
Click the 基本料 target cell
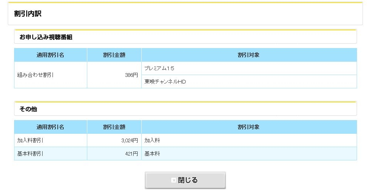(152, 154)
